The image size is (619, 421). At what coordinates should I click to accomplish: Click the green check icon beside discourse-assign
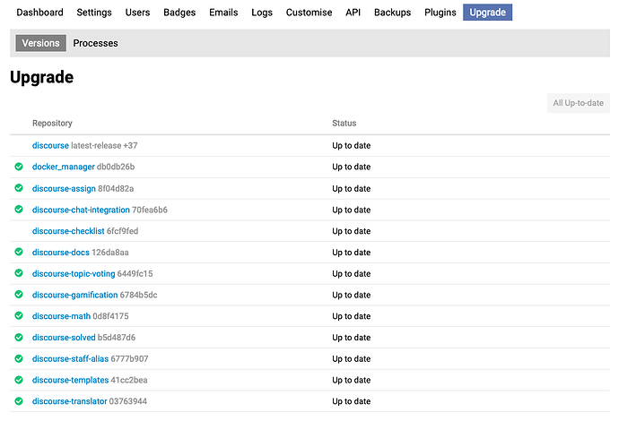pos(19,187)
